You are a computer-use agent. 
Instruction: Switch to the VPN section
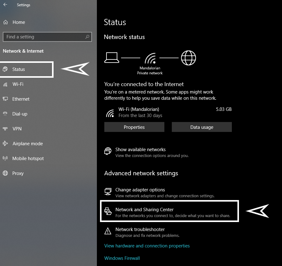[x=17, y=129]
